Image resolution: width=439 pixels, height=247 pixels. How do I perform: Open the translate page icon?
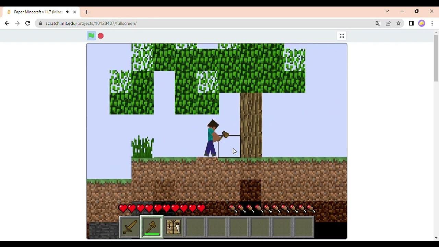coord(378,23)
